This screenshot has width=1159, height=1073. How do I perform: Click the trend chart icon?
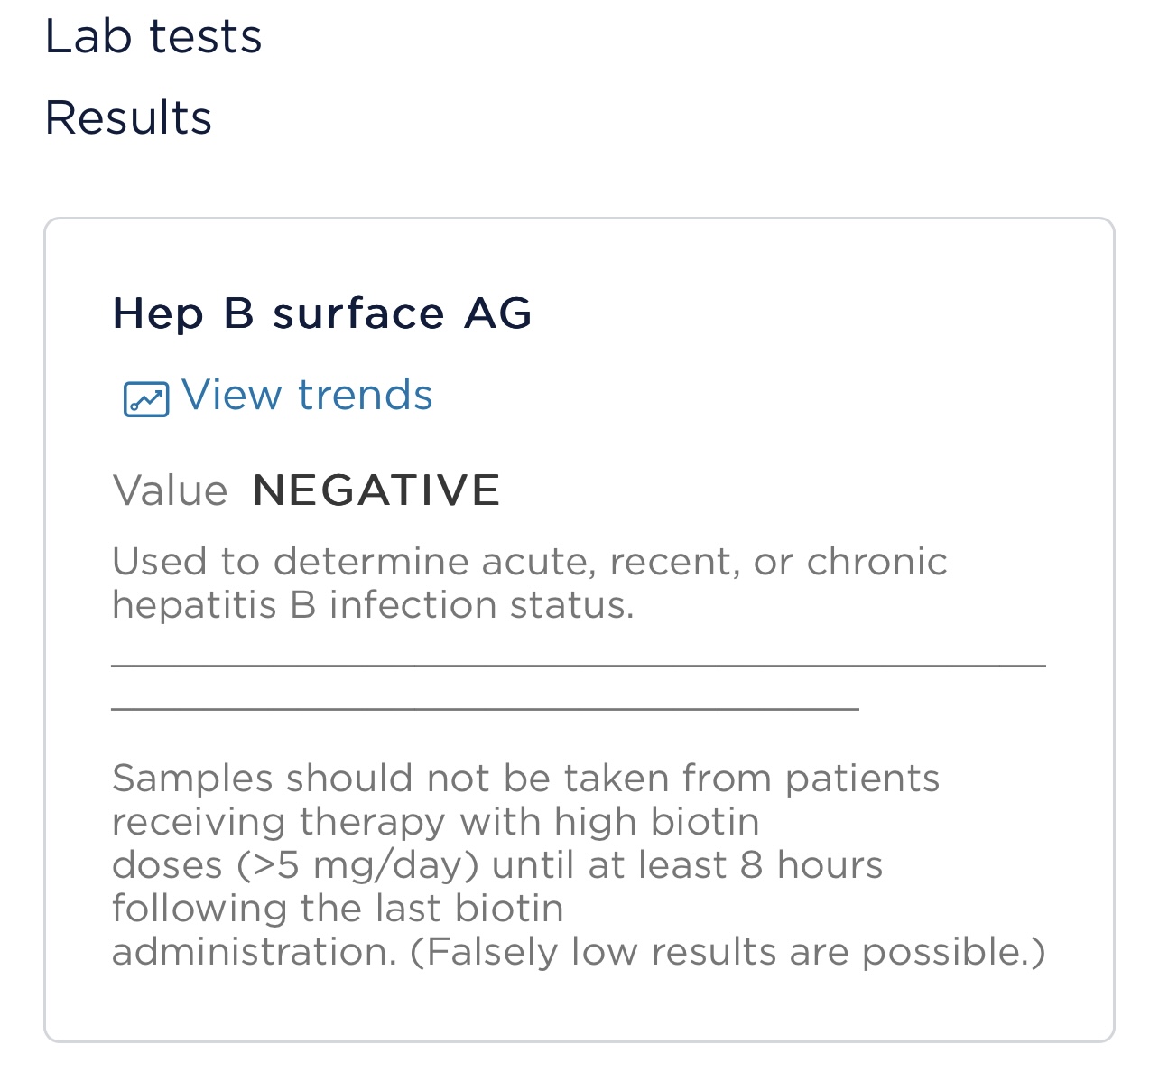146,399
